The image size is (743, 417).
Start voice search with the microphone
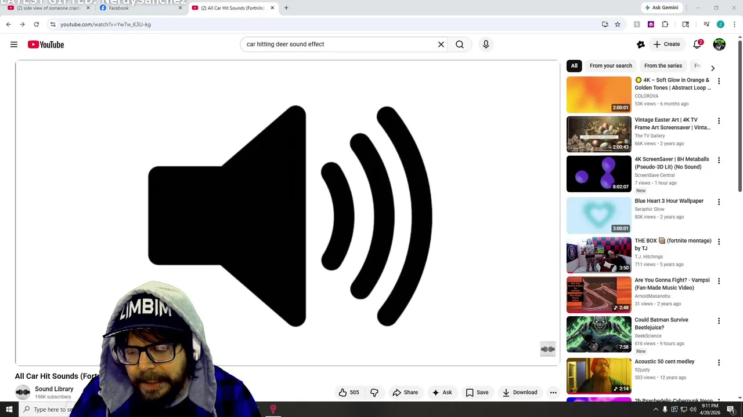[x=486, y=44]
